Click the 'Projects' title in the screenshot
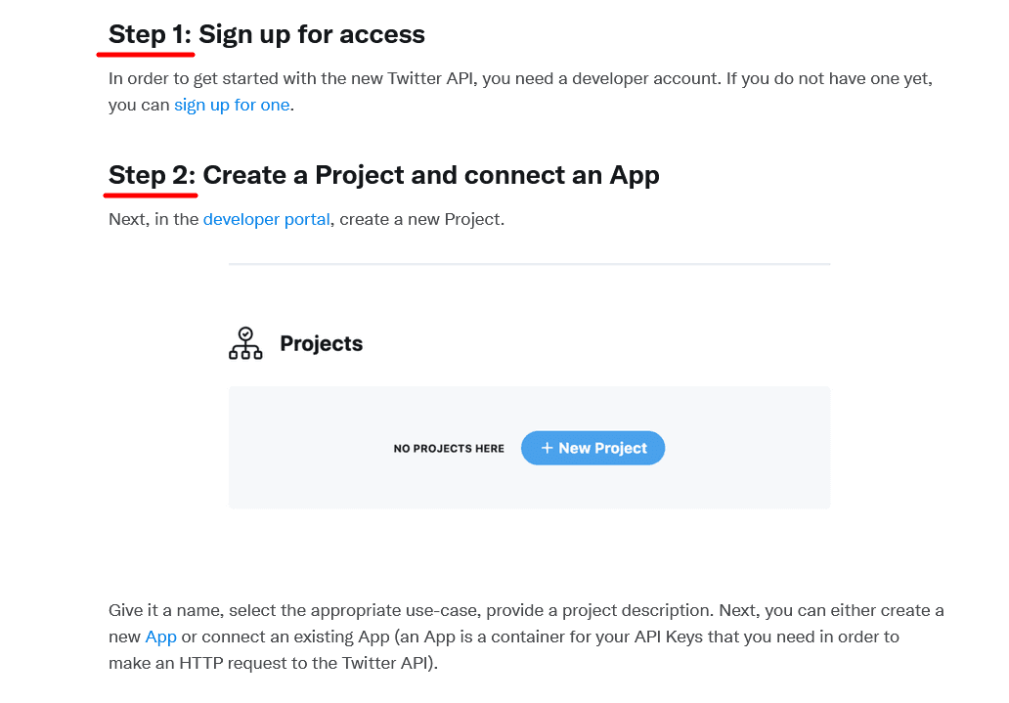Image resolution: width=1009 pixels, height=703 pixels. click(x=321, y=344)
